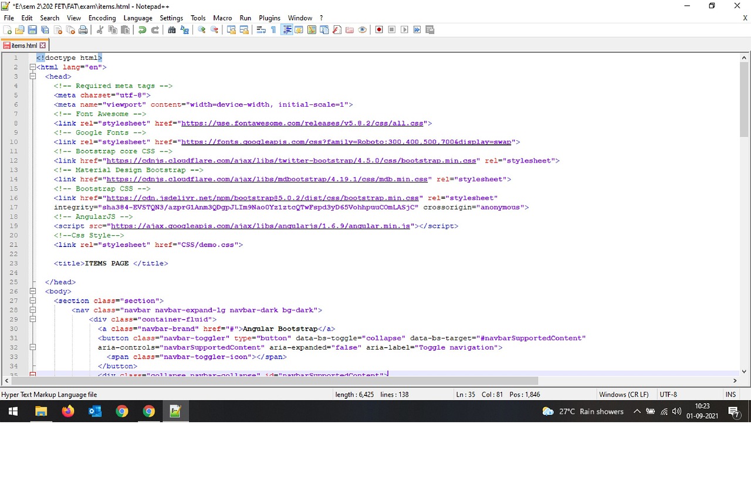The image size is (751, 498).
Task: Click the vertical scrollbar down arrow
Action: coord(745,371)
